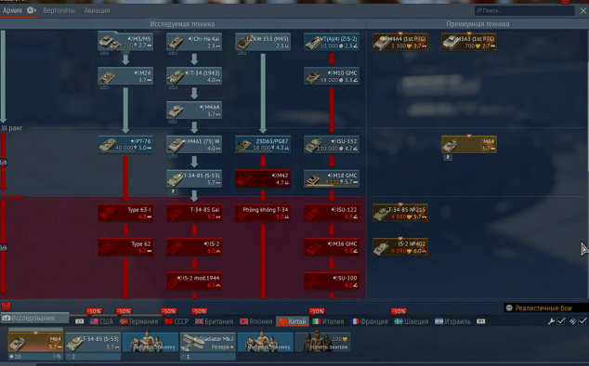589x366 pixels.
Task: Select the PT-76 vehicle card
Action: [x=125, y=144]
